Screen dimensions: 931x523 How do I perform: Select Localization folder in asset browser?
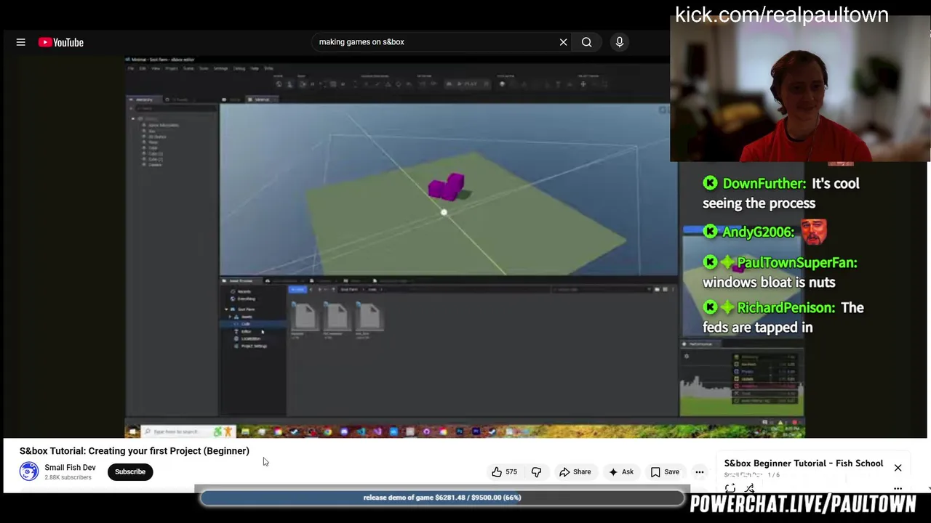pos(250,338)
